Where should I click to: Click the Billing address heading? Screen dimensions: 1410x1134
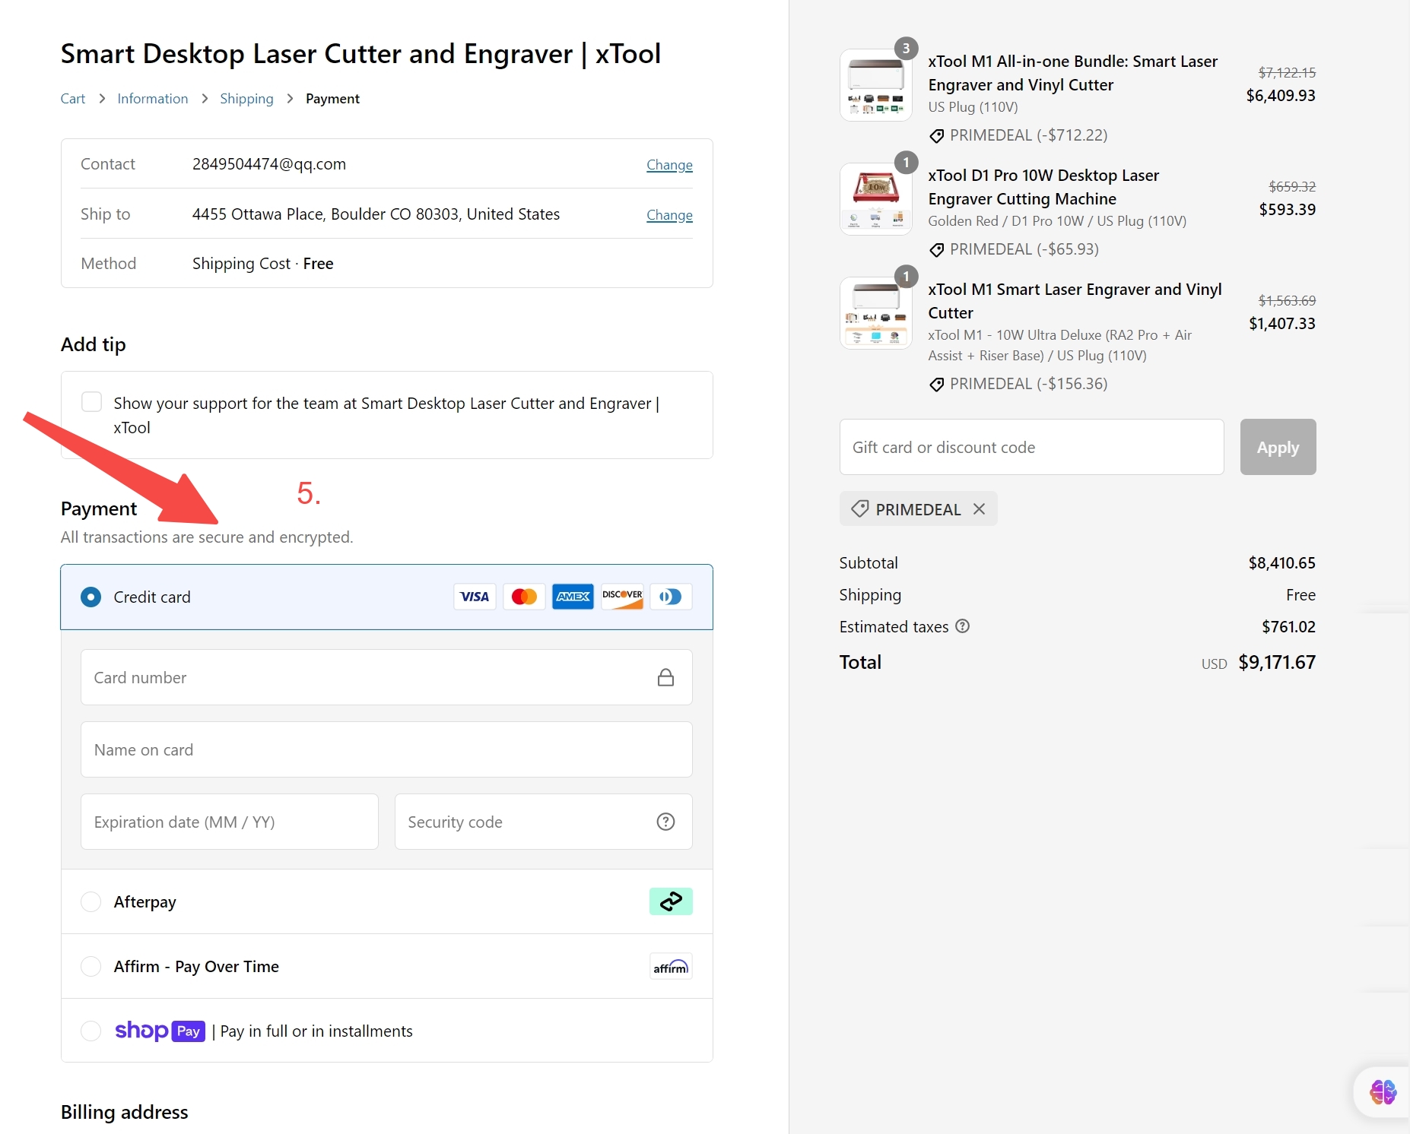[x=124, y=1112]
